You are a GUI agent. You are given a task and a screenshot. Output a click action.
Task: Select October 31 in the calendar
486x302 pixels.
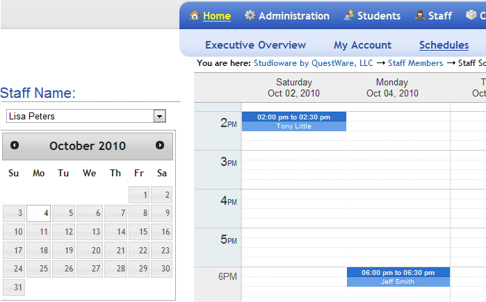[x=14, y=287]
